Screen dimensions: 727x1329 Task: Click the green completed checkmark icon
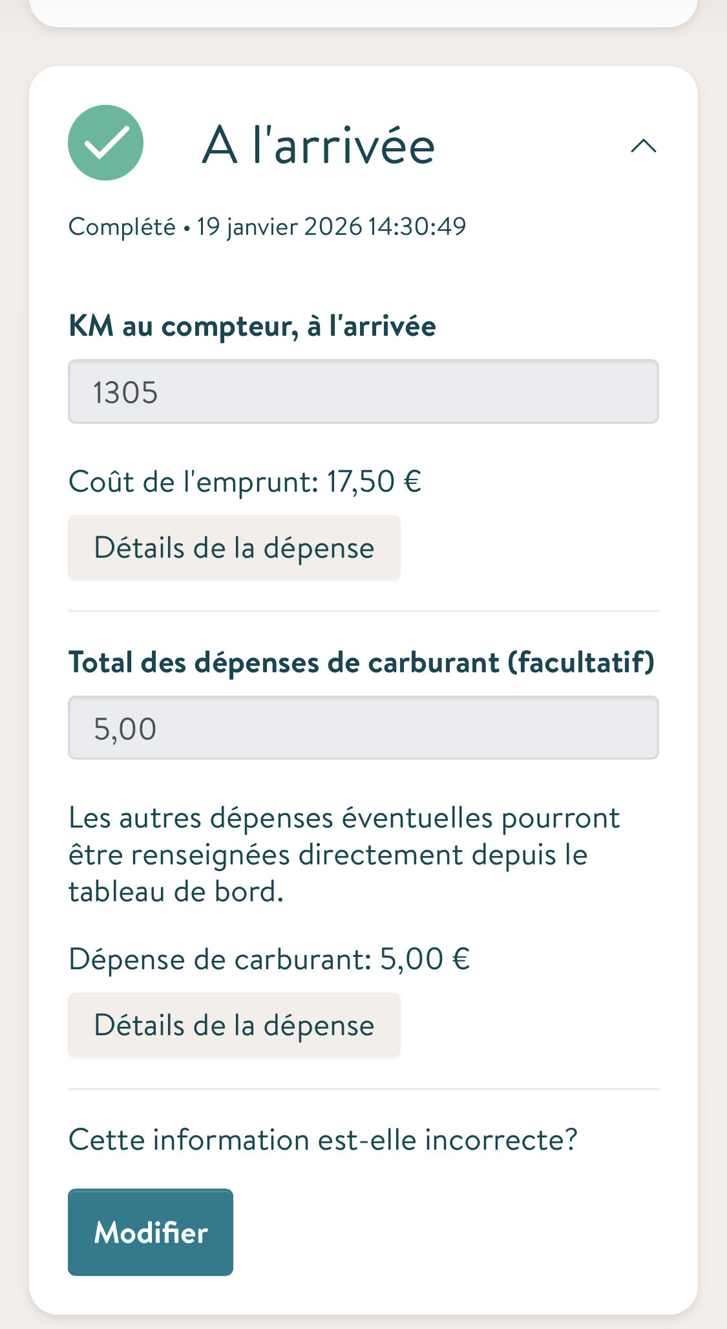[105, 143]
